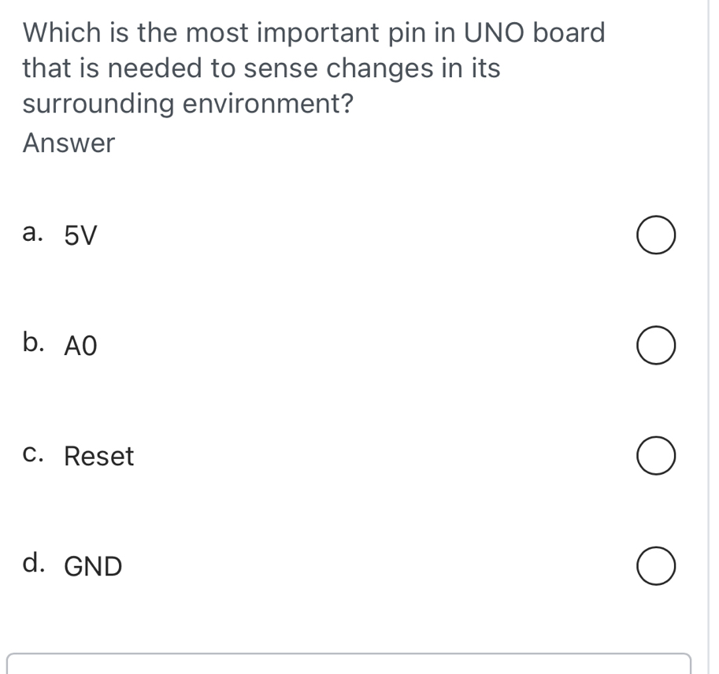Click the question's first line about UNO board
The height and width of the screenshot is (674, 719).
[314, 33]
